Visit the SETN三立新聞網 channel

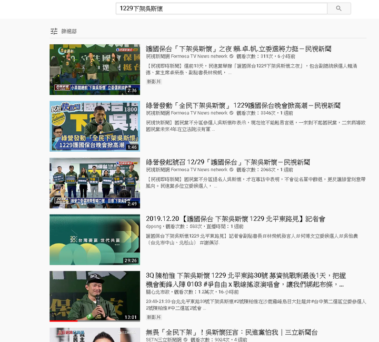pyautogui.click(x=164, y=339)
